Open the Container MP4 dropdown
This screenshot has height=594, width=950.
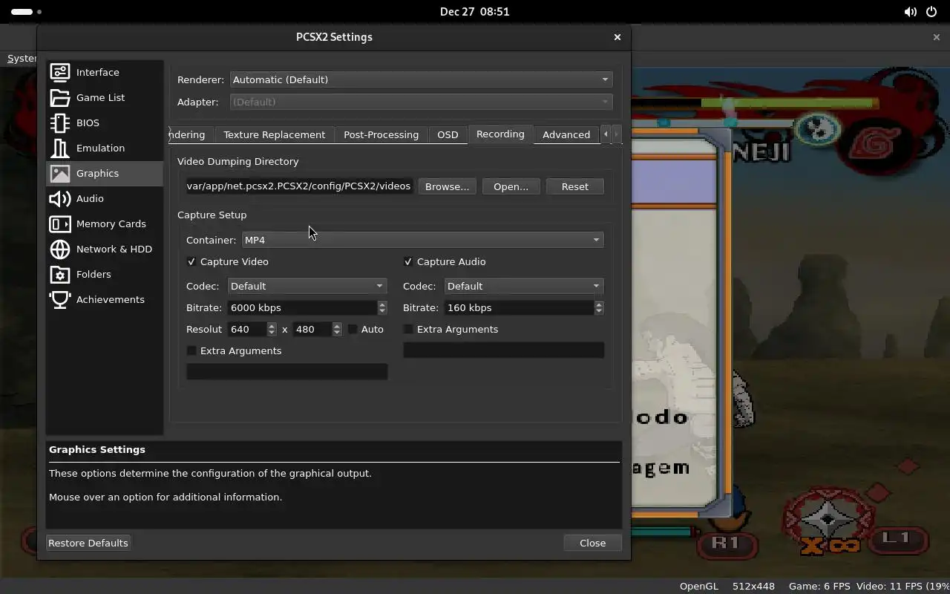coord(422,240)
